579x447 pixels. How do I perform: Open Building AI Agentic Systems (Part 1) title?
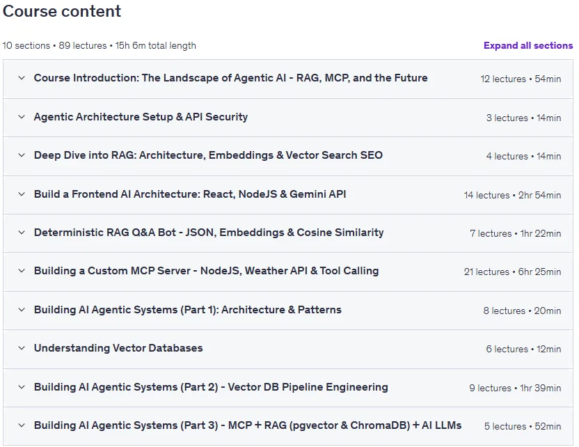188,310
